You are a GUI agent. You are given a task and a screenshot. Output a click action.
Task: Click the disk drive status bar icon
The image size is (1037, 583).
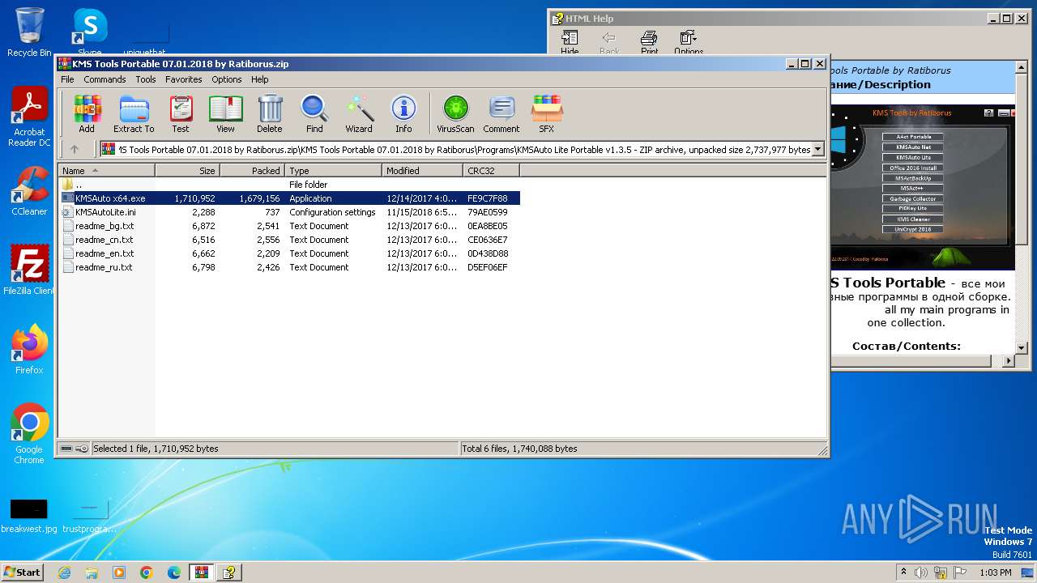coord(66,449)
